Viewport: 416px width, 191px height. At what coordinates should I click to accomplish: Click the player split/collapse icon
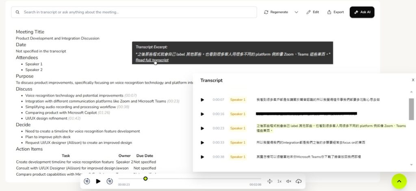click(x=270, y=181)
